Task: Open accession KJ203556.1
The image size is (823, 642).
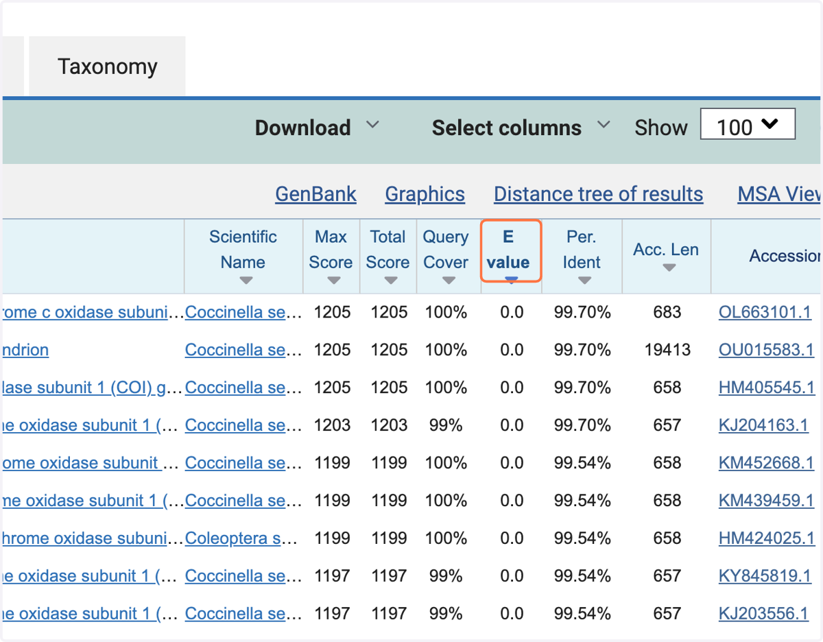Action: pyautogui.click(x=763, y=614)
